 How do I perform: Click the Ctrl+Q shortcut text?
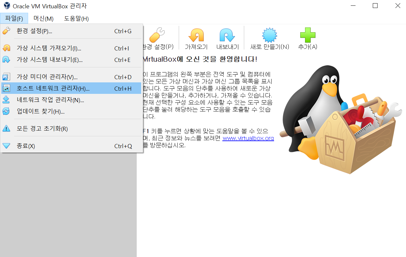pyautogui.click(x=123, y=146)
